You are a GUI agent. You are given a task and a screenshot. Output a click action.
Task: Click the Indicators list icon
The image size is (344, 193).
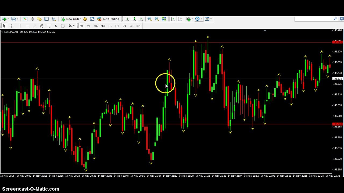[188, 19]
